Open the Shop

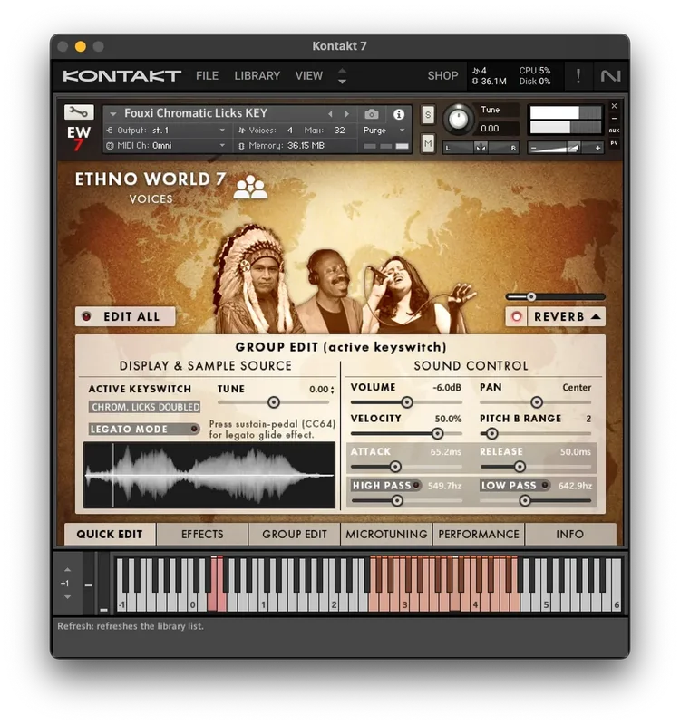coord(442,76)
